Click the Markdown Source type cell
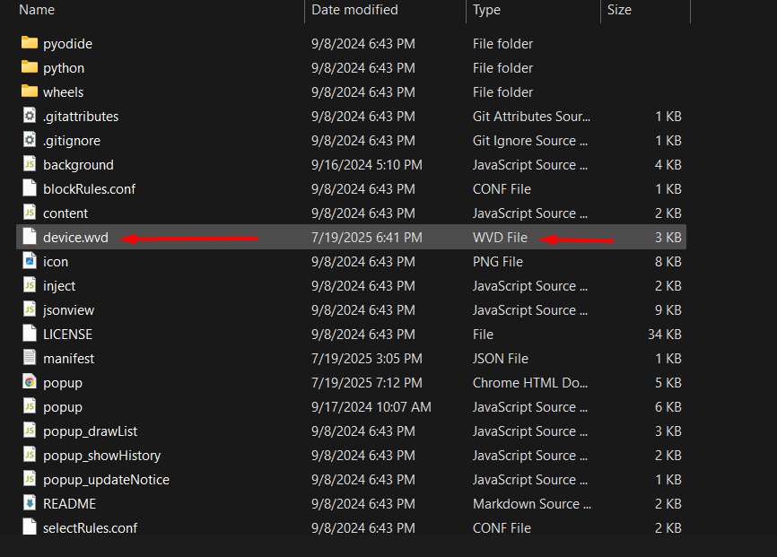 [532, 504]
